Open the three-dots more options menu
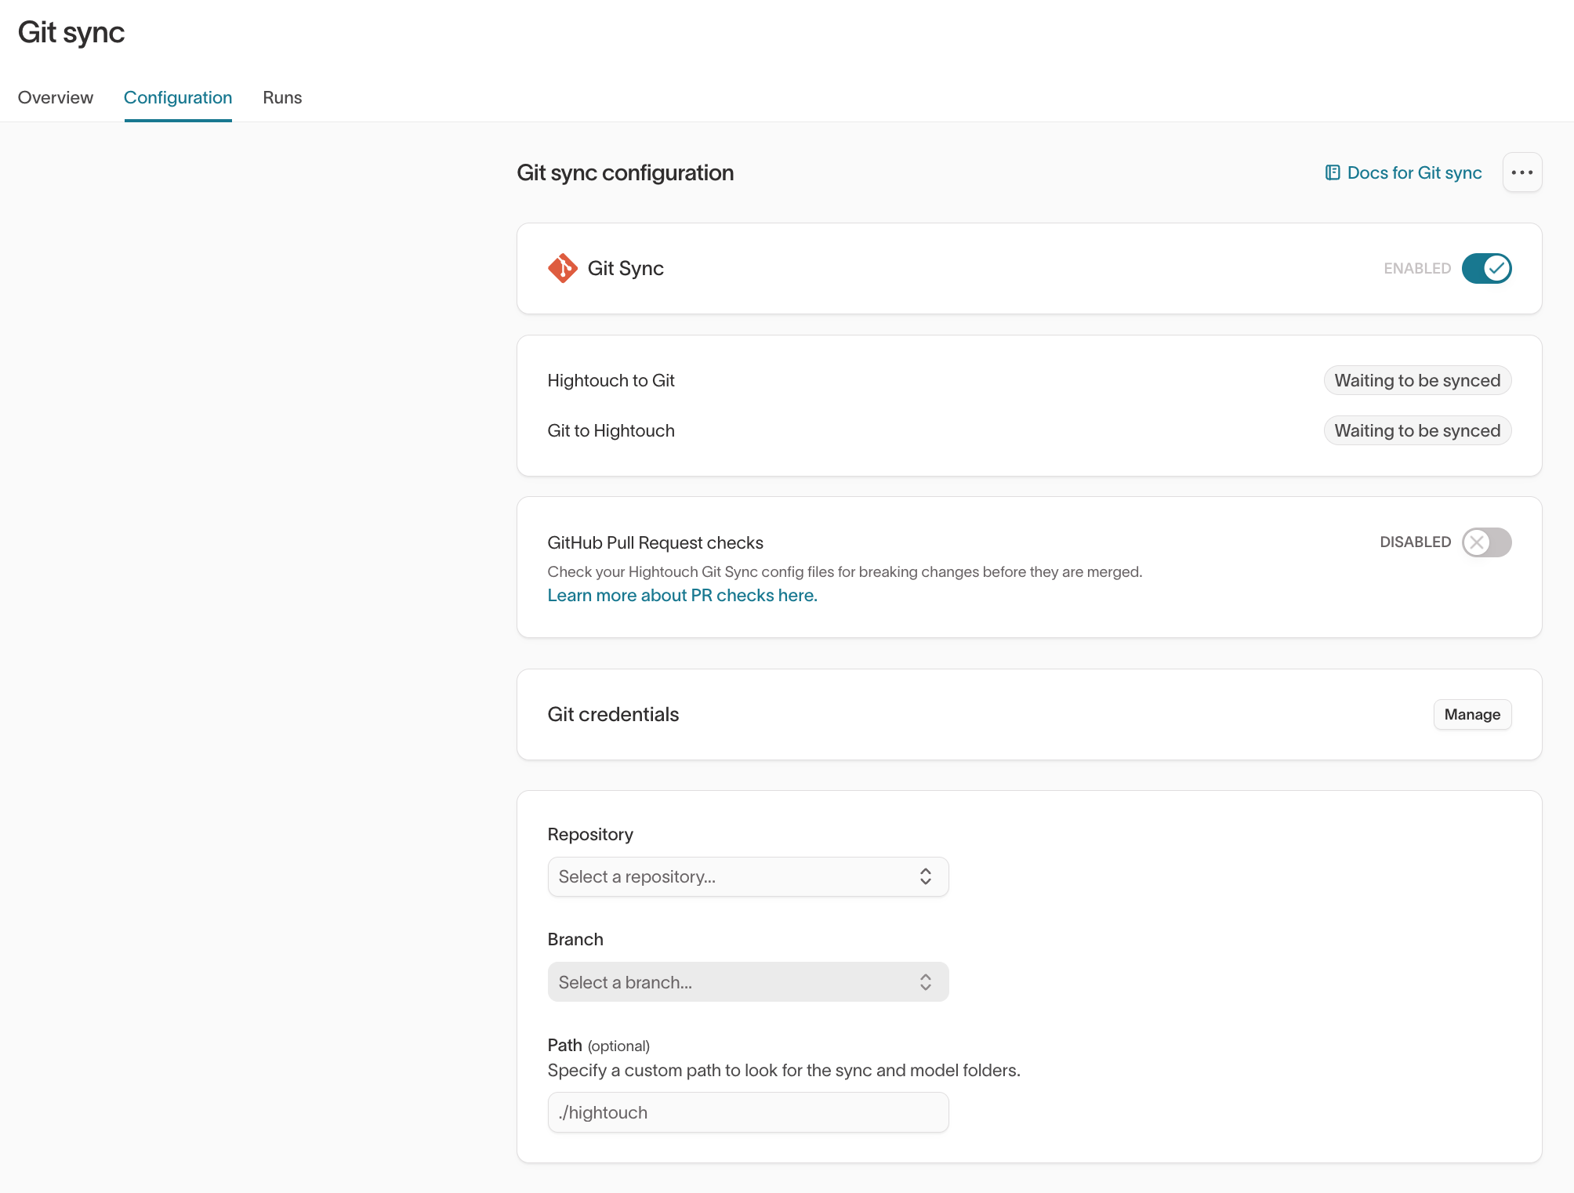The width and height of the screenshot is (1574, 1193). pos(1521,172)
